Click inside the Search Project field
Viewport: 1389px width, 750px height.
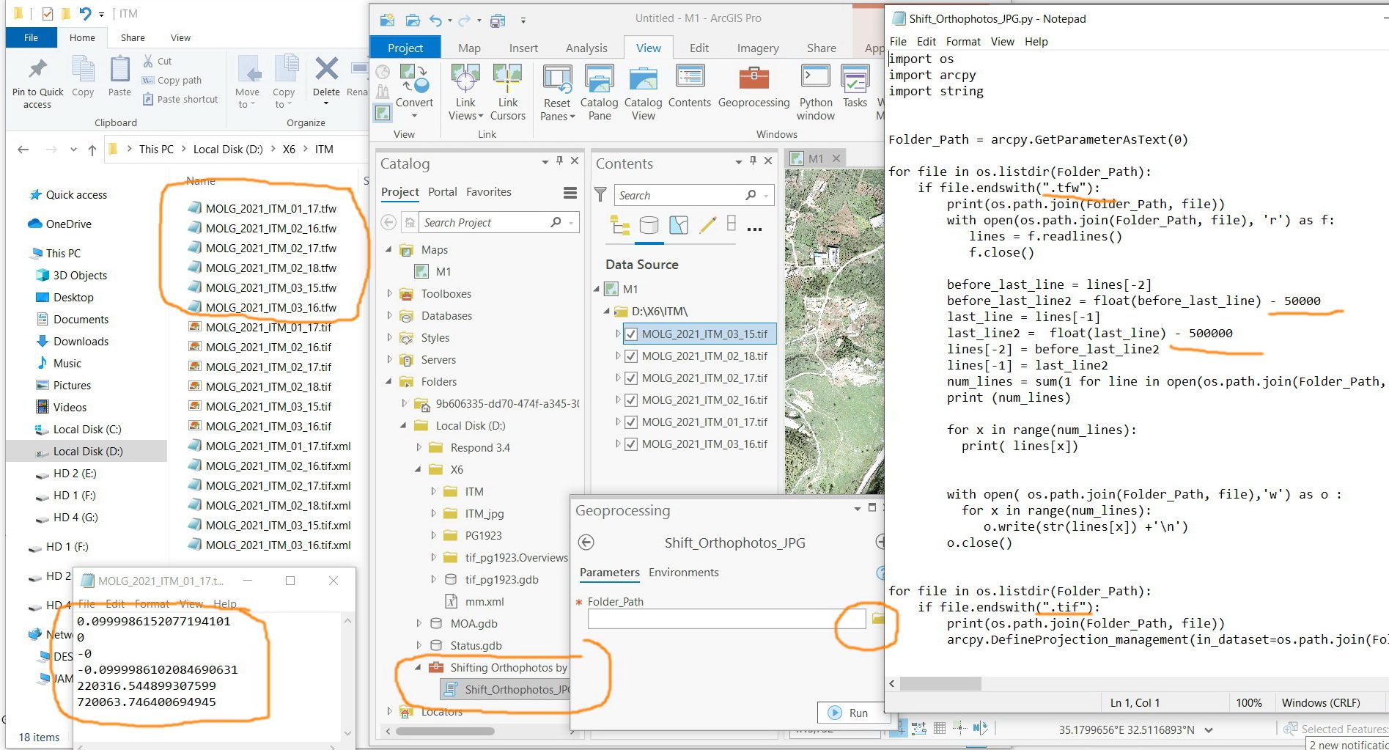(x=480, y=222)
